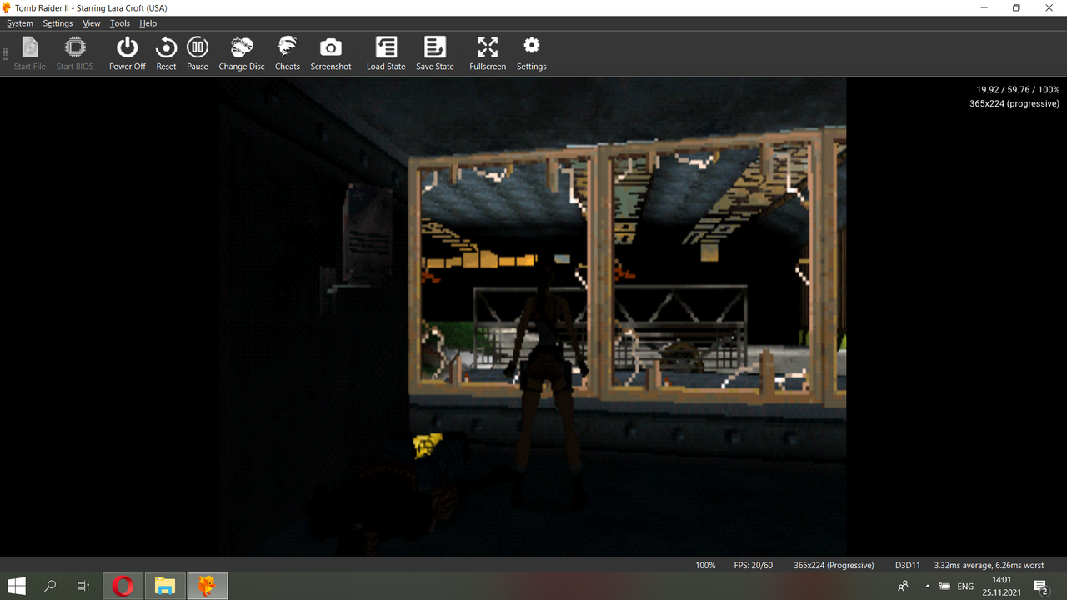Screen dimensions: 1067x600
Task: Open the notification center
Action: click(x=1041, y=587)
